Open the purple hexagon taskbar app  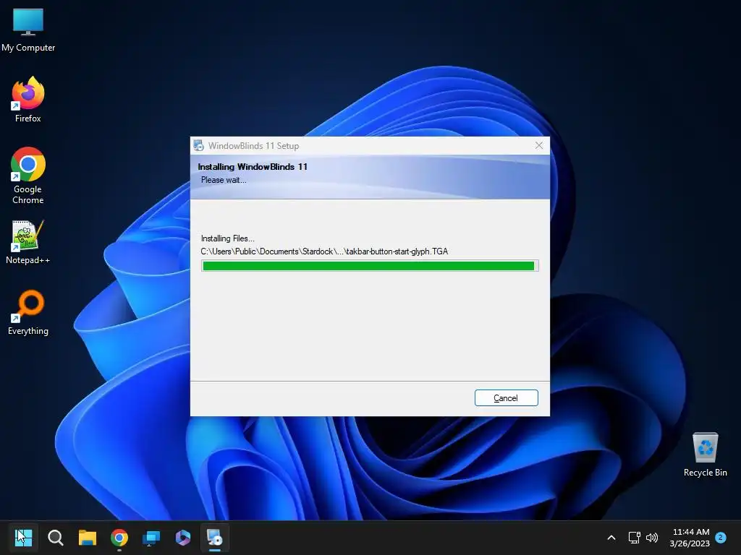[183, 537]
